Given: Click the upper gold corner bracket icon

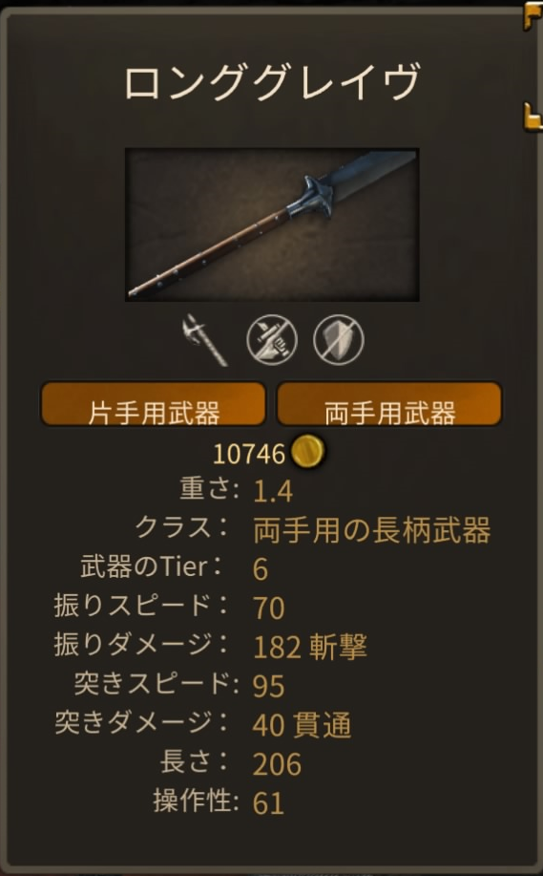Looking at the screenshot, I should click(533, 15).
